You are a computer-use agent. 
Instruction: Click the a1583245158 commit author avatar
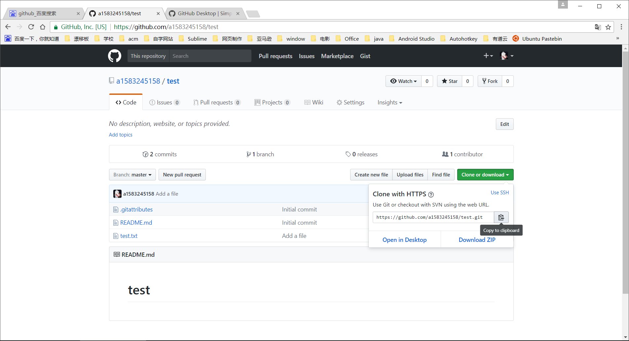(117, 194)
